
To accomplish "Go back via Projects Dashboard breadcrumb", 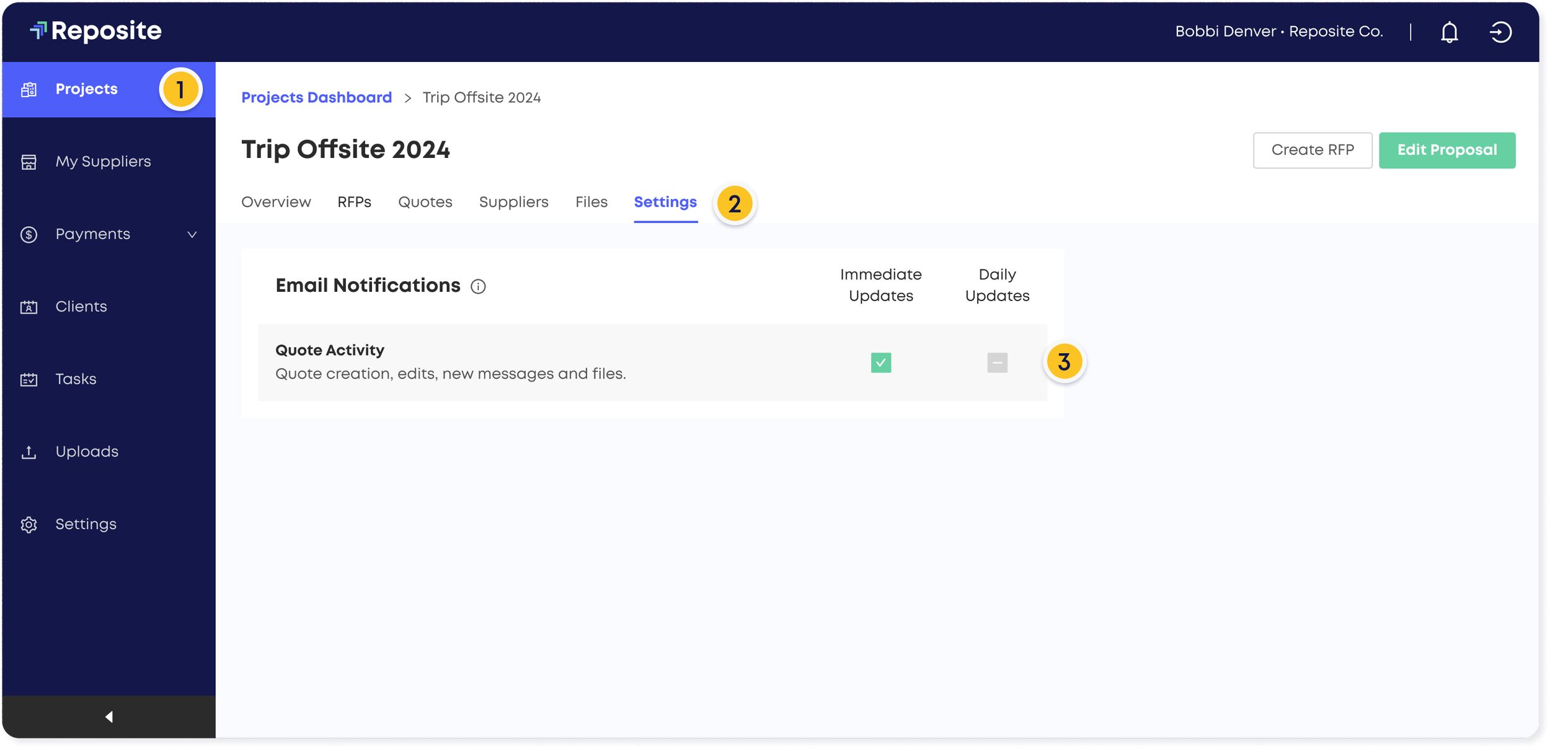I will click(x=316, y=97).
